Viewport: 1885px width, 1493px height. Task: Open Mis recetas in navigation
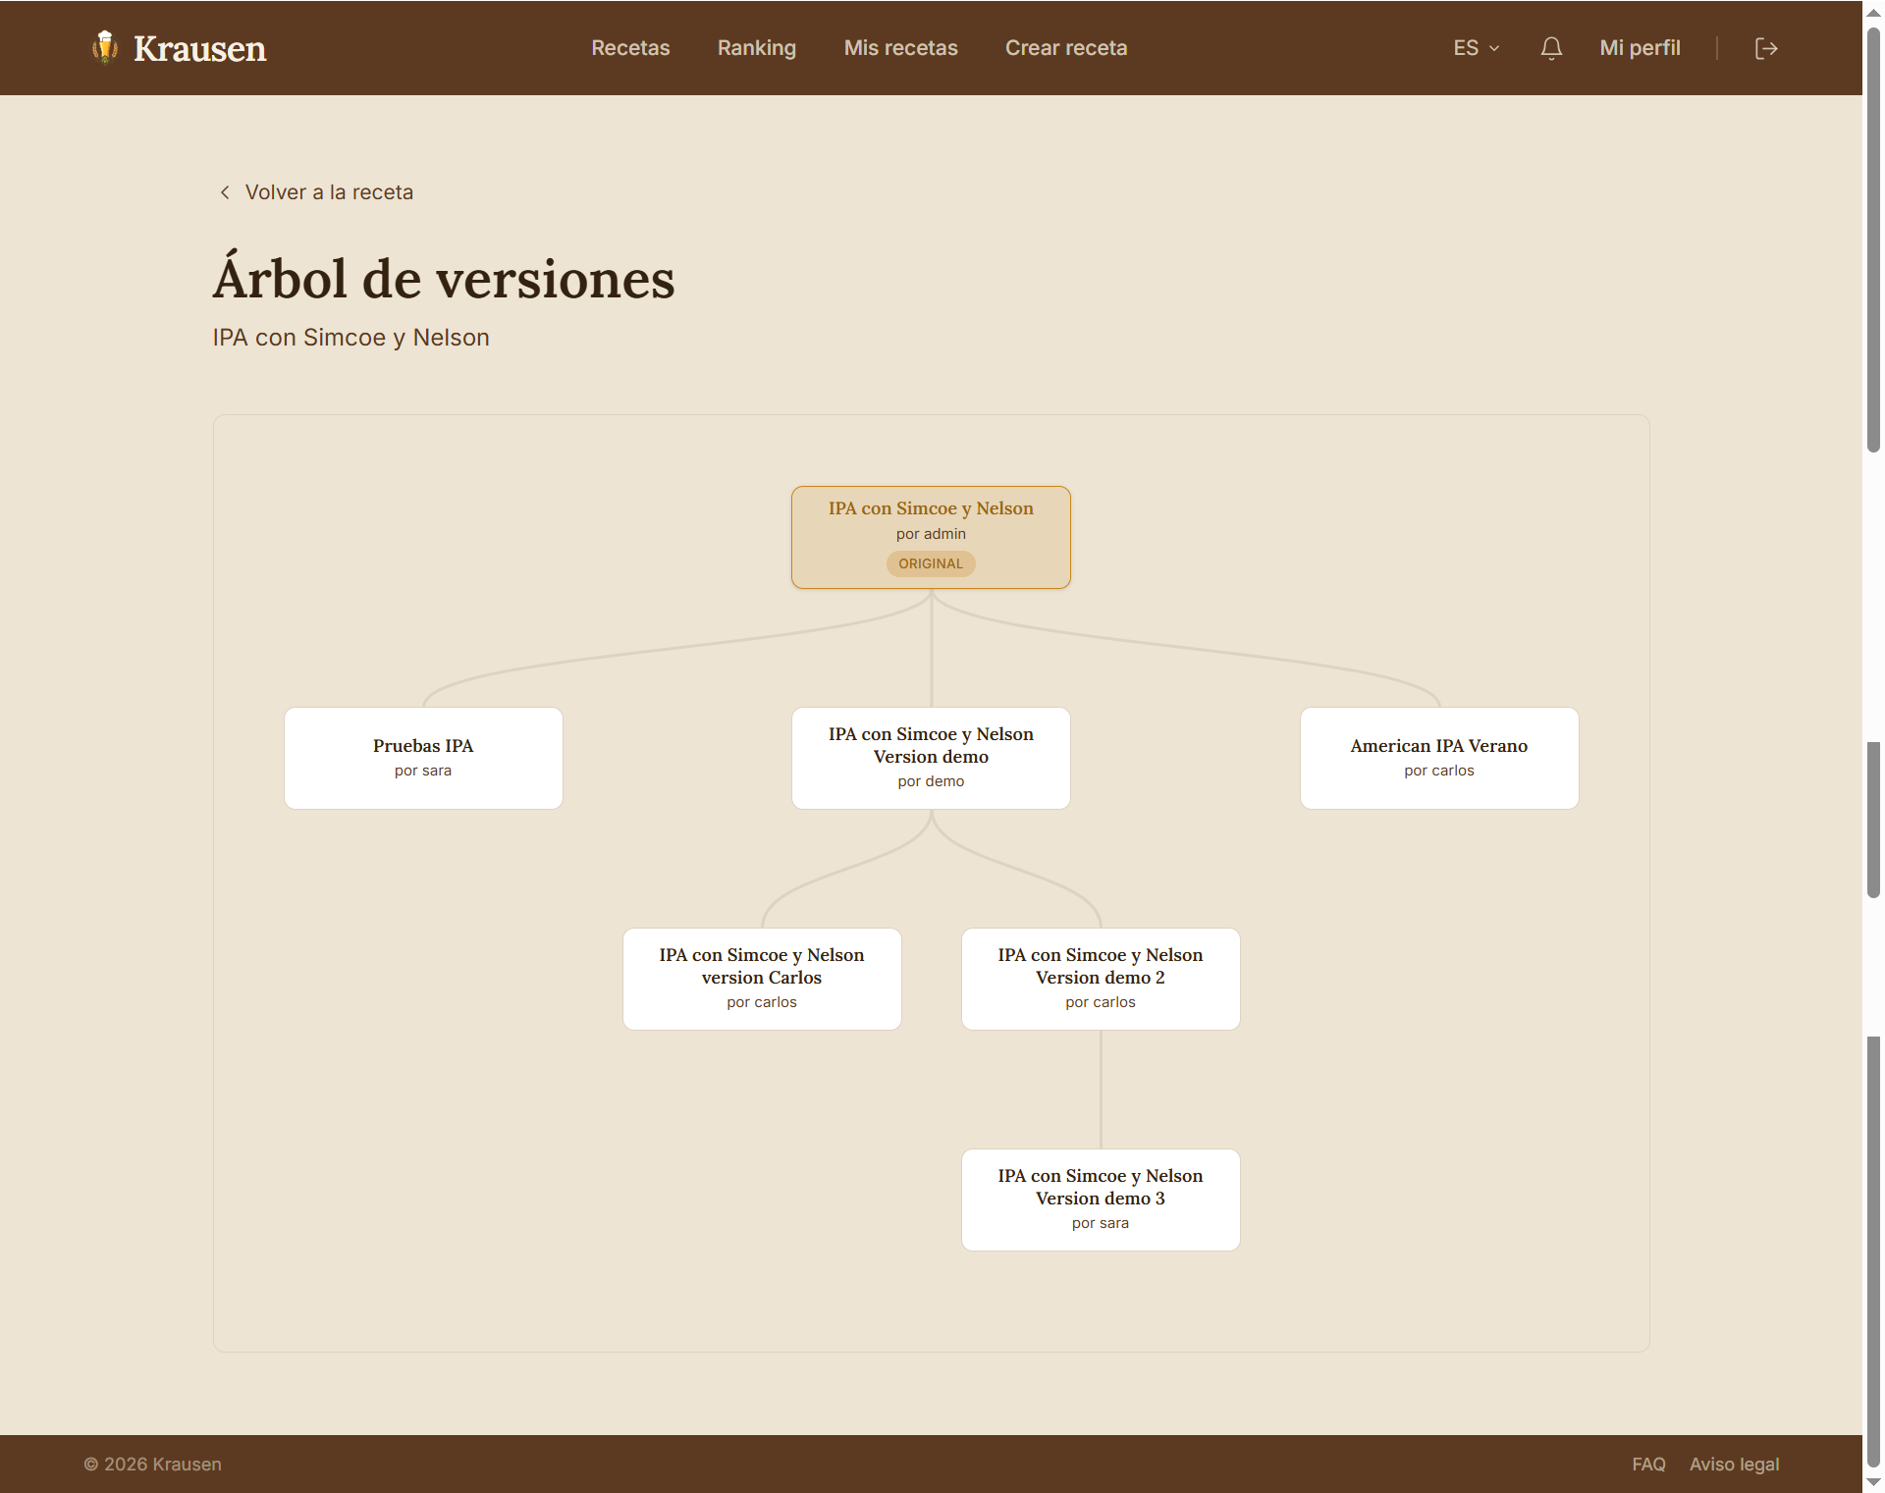900,48
